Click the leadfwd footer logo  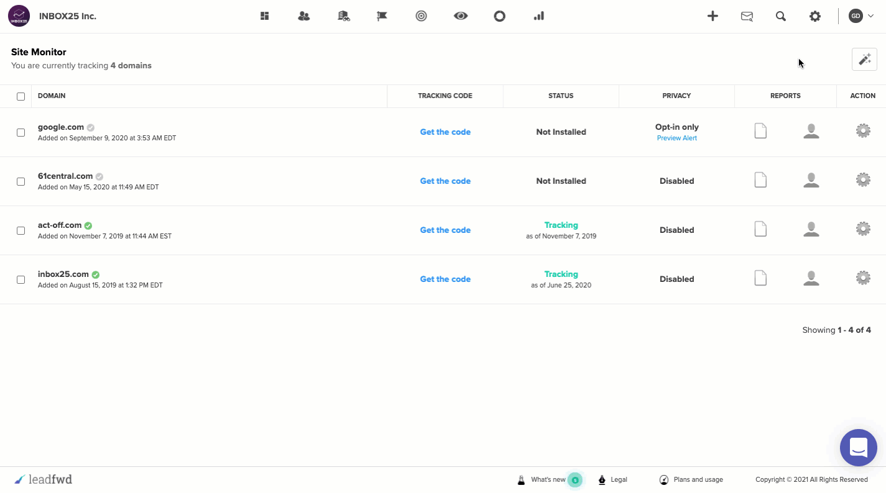(x=44, y=479)
